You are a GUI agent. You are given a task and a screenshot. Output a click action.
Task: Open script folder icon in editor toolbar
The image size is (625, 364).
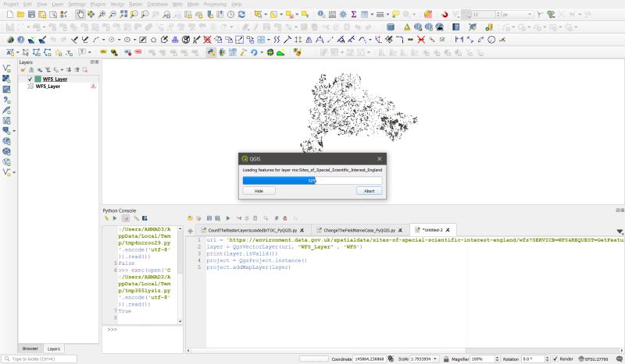pyautogui.click(x=190, y=218)
